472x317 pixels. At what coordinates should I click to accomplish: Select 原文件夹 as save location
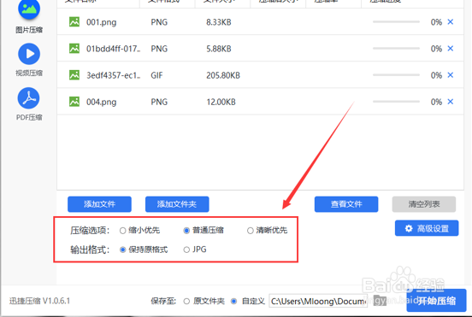point(186,301)
